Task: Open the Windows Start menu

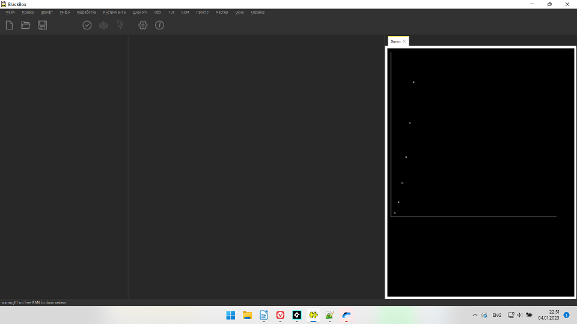Action: (231, 315)
